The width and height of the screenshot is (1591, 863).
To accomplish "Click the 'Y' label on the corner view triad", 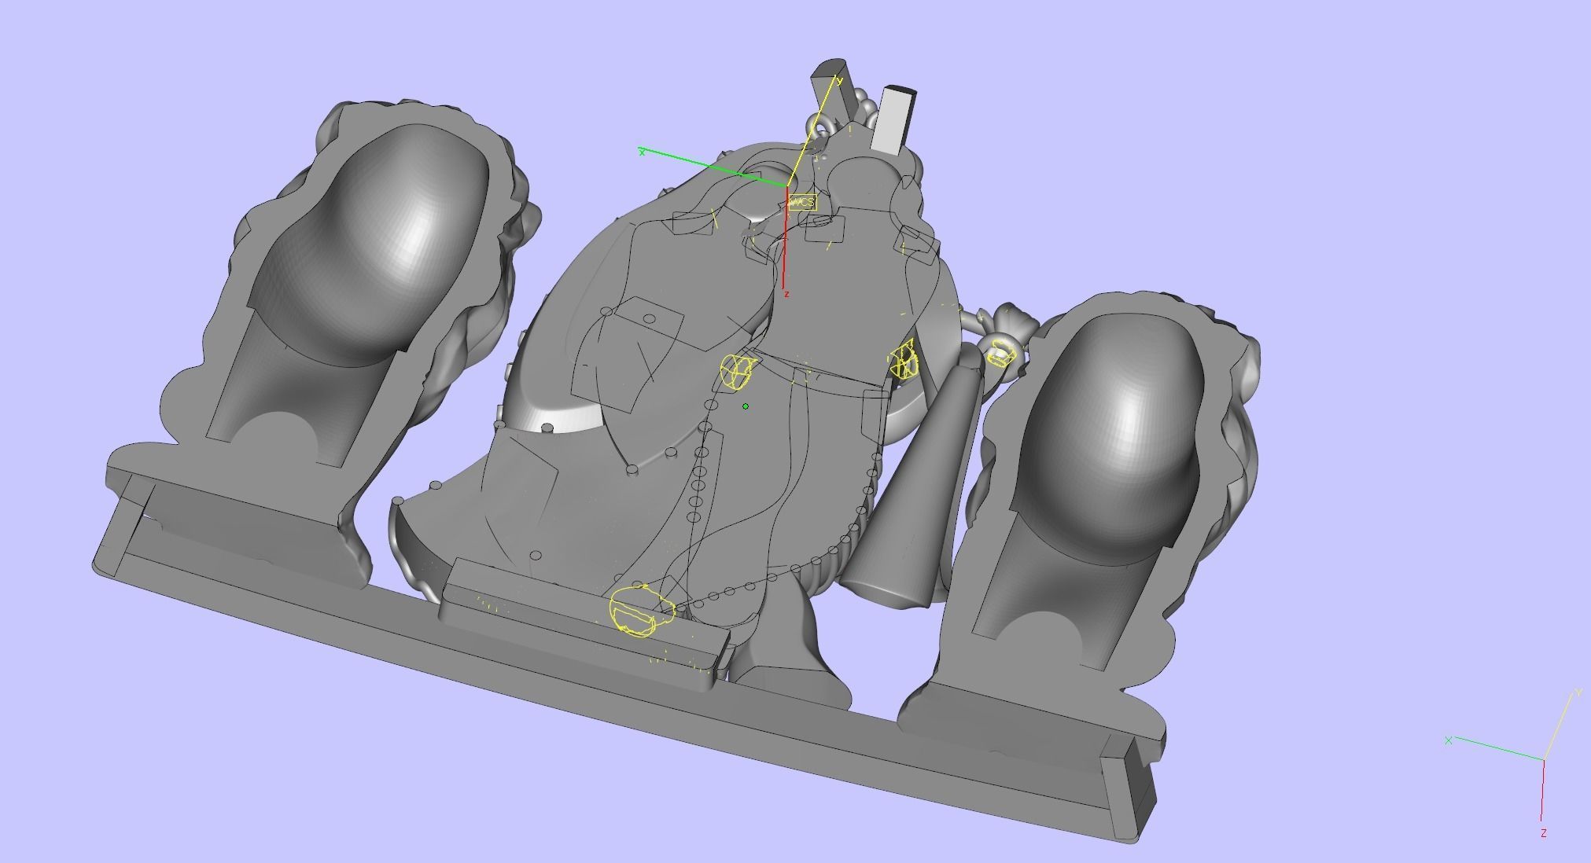I will pos(1578,692).
